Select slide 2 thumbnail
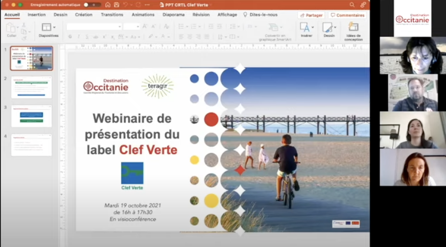Viewport: 446px width, 247px height. point(32,88)
